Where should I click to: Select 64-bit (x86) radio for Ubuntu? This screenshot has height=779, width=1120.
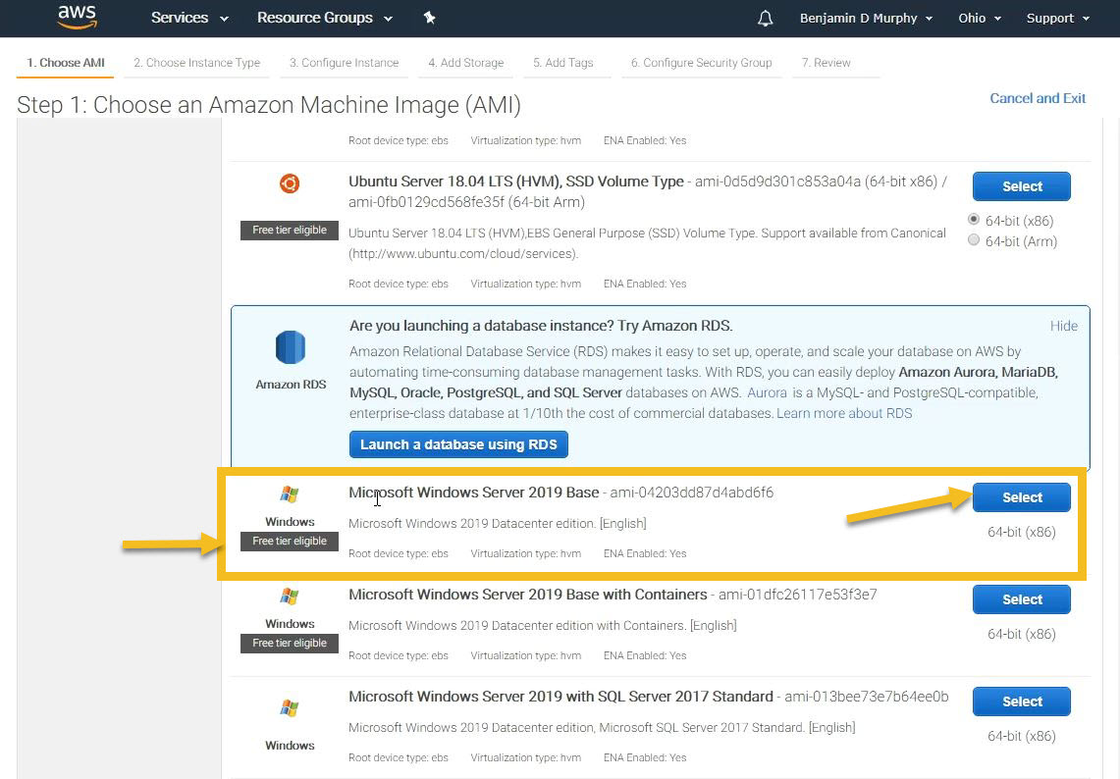[974, 220]
